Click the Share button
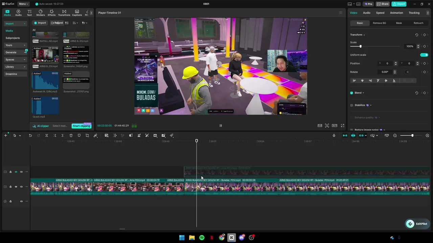This screenshot has height=243, width=433. (x=383, y=4)
